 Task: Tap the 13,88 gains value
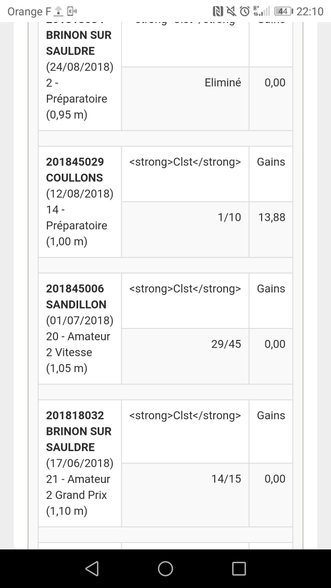[272, 217]
